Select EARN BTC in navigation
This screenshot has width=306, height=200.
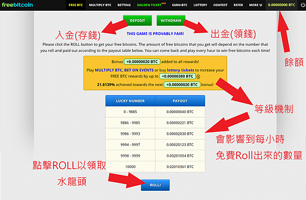pos(180,5)
